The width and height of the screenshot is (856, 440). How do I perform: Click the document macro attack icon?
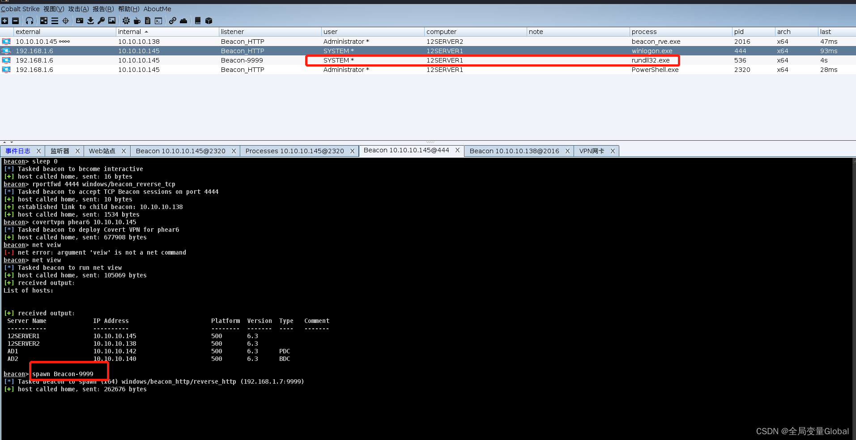(x=148, y=21)
